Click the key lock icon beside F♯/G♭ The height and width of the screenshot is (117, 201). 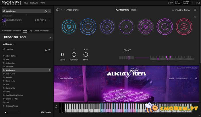click(x=173, y=10)
